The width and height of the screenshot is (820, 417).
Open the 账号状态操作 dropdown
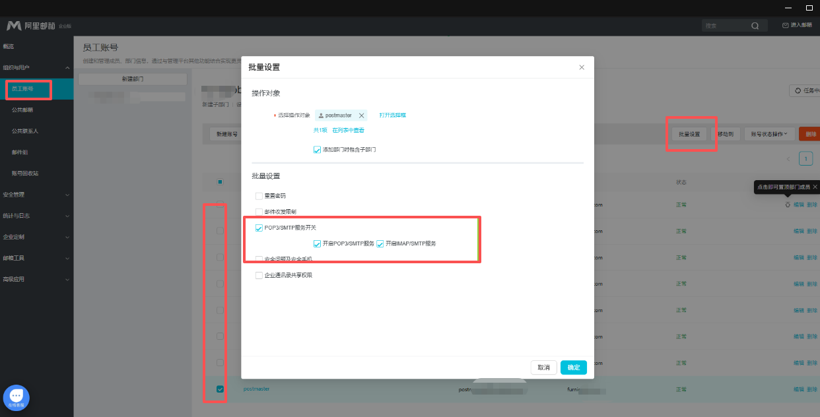[x=769, y=134]
